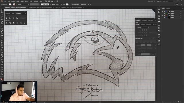This screenshot has width=184, height=103.
Task: Open the Libraries cloud panel icon
Action: [x=159, y=9]
